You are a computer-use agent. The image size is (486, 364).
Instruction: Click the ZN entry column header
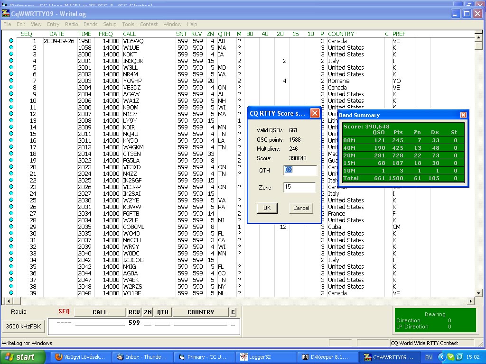coord(148,312)
